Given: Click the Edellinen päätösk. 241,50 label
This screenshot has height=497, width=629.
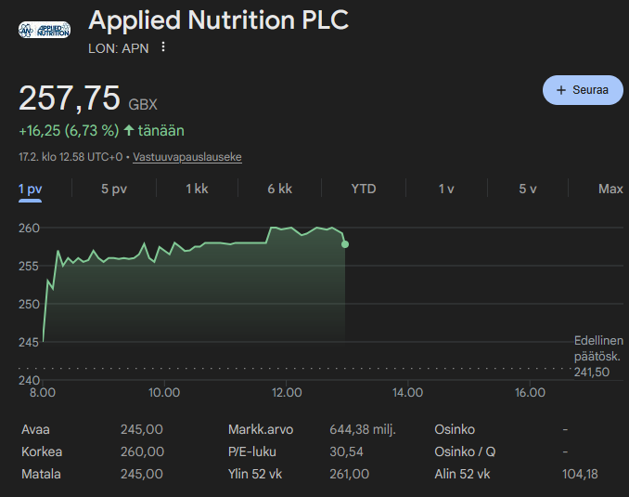Looking at the screenshot, I should pos(597,356).
